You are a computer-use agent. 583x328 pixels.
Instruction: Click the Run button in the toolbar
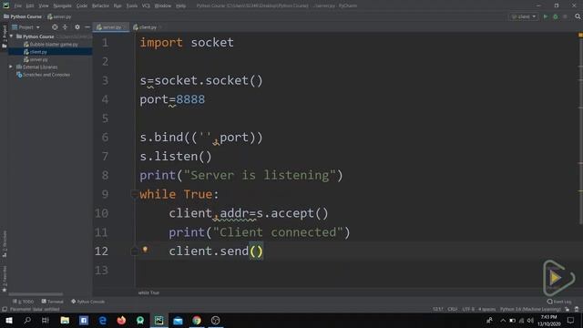pyautogui.click(x=546, y=16)
